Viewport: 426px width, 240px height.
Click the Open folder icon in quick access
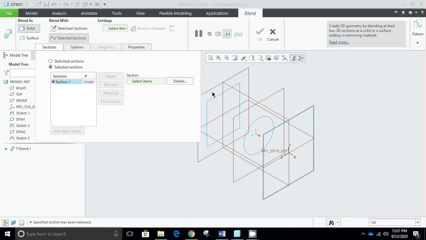[x=39, y=4]
